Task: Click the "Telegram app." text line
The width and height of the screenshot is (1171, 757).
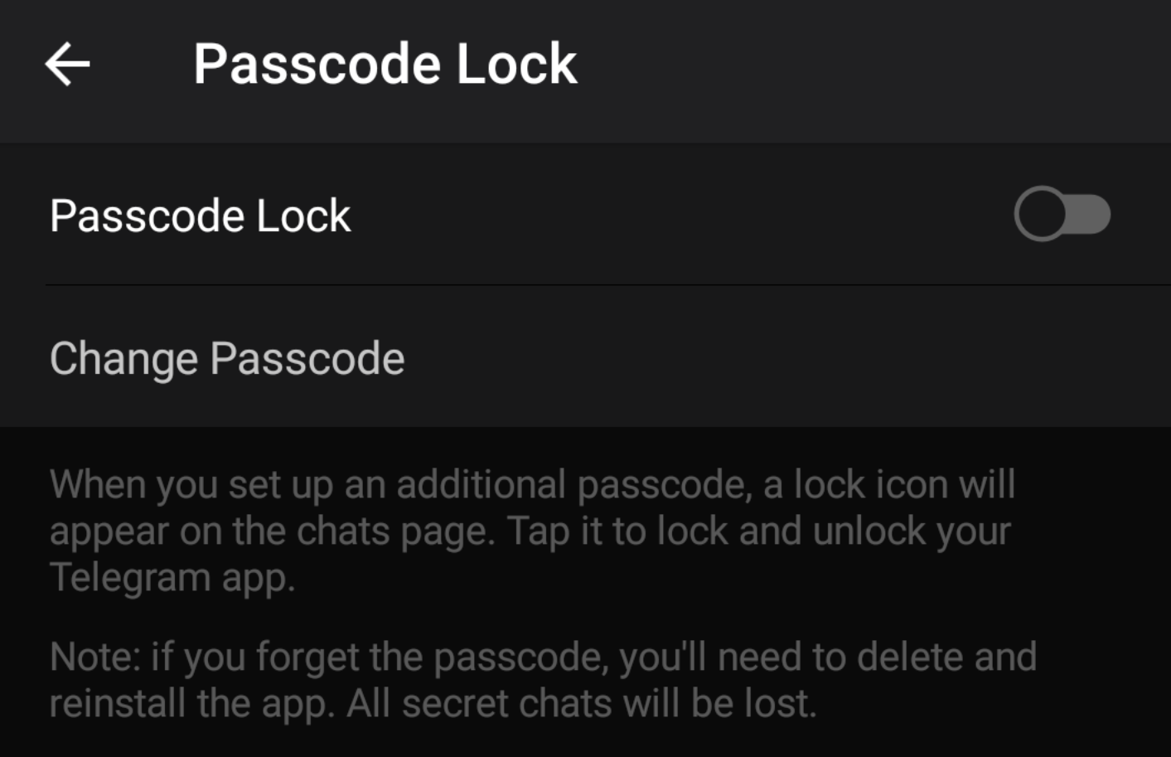Action: point(172,578)
